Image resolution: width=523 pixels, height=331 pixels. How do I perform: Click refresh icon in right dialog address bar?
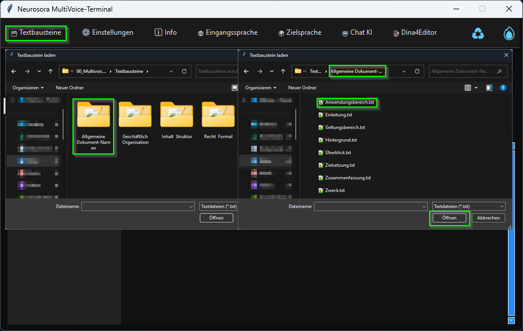(417, 71)
